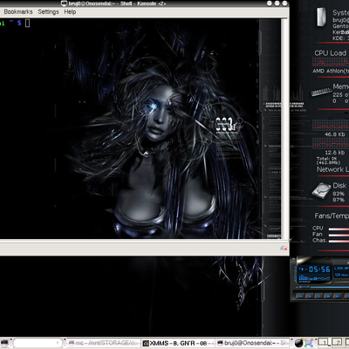Click the XMMS stop button
Screen dimensions: 349x349
pyautogui.click(x=328, y=296)
